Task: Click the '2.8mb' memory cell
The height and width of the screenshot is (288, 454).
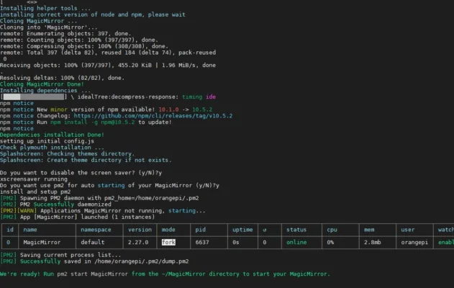Action: tap(373, 242)
